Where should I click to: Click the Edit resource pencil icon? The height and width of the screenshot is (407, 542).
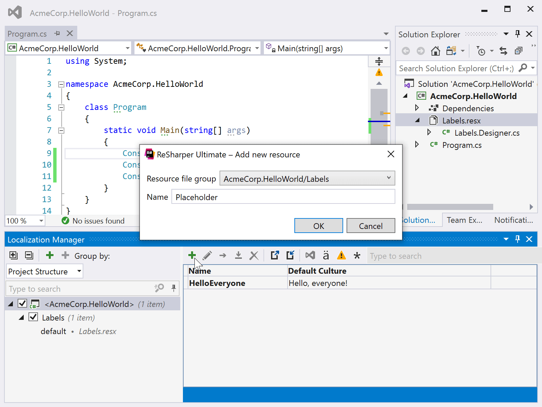(x=207, y=255)
